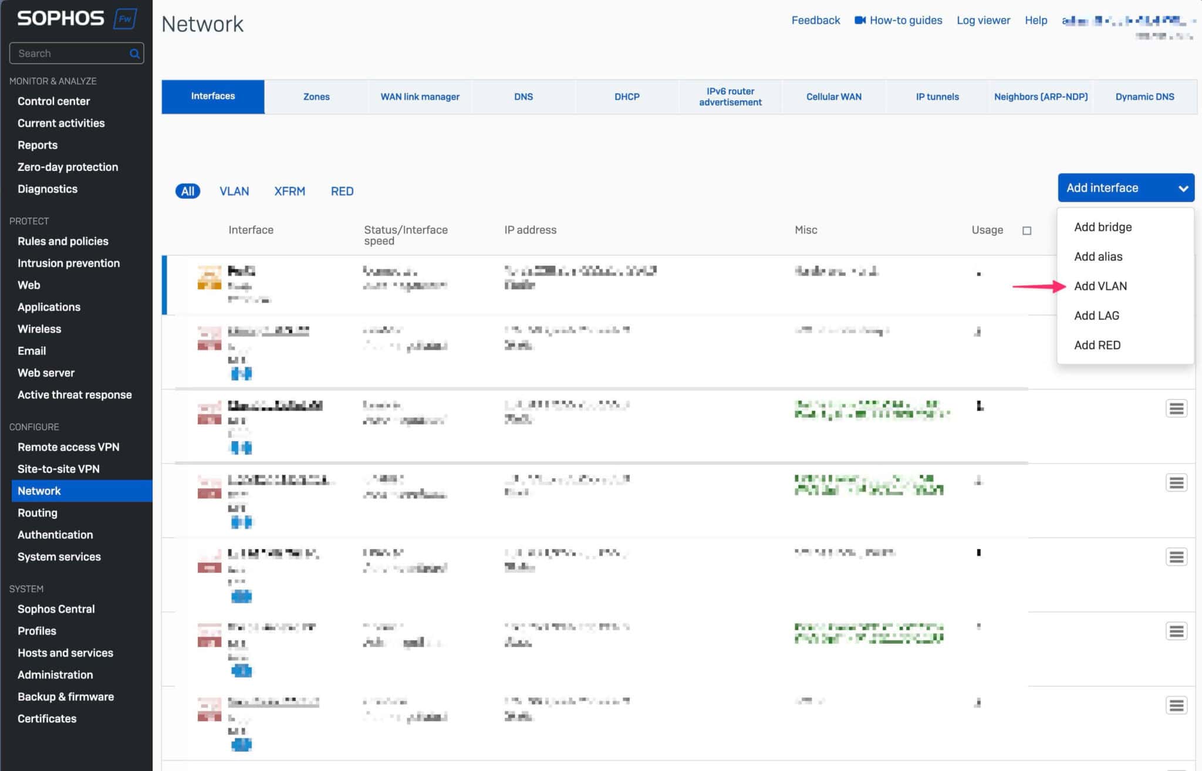This screenshot has width=1202, height=771.
Task: Select the VLAN filter above the table
Action: pos(234,191)
